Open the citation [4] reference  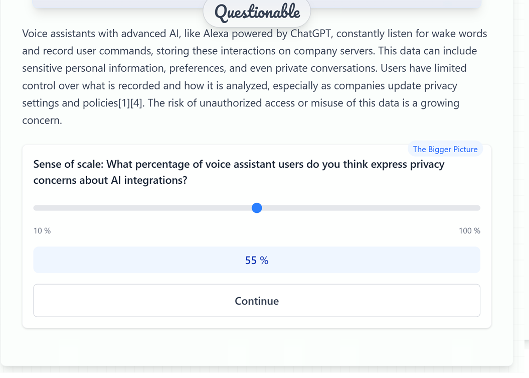click(137, 103)
